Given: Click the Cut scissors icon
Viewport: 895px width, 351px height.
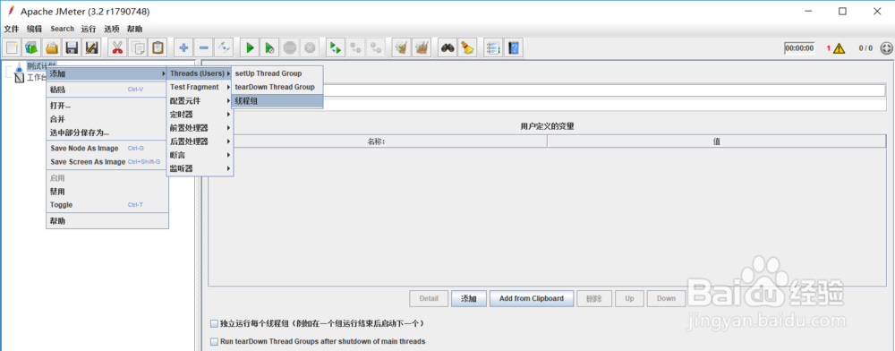Looking at the screenshot, I should [117, 48].
